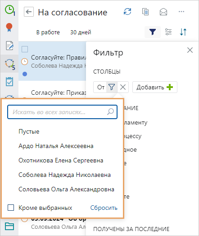Click the 'Добавить' column button
The image size is (199, 236).
click(x=155, y=87)
